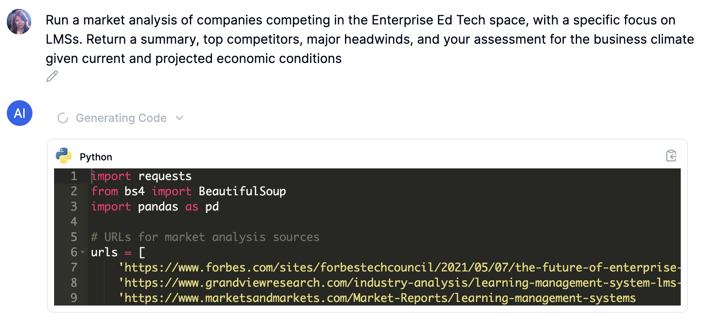Click the Generating Code status label
714x334 pixels.
(x=121, y=118)
